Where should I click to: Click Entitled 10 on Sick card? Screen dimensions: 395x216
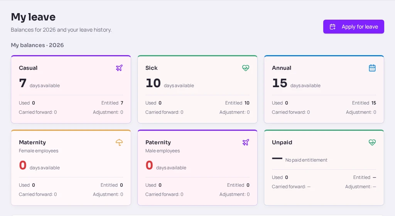(x=237, y=103)
